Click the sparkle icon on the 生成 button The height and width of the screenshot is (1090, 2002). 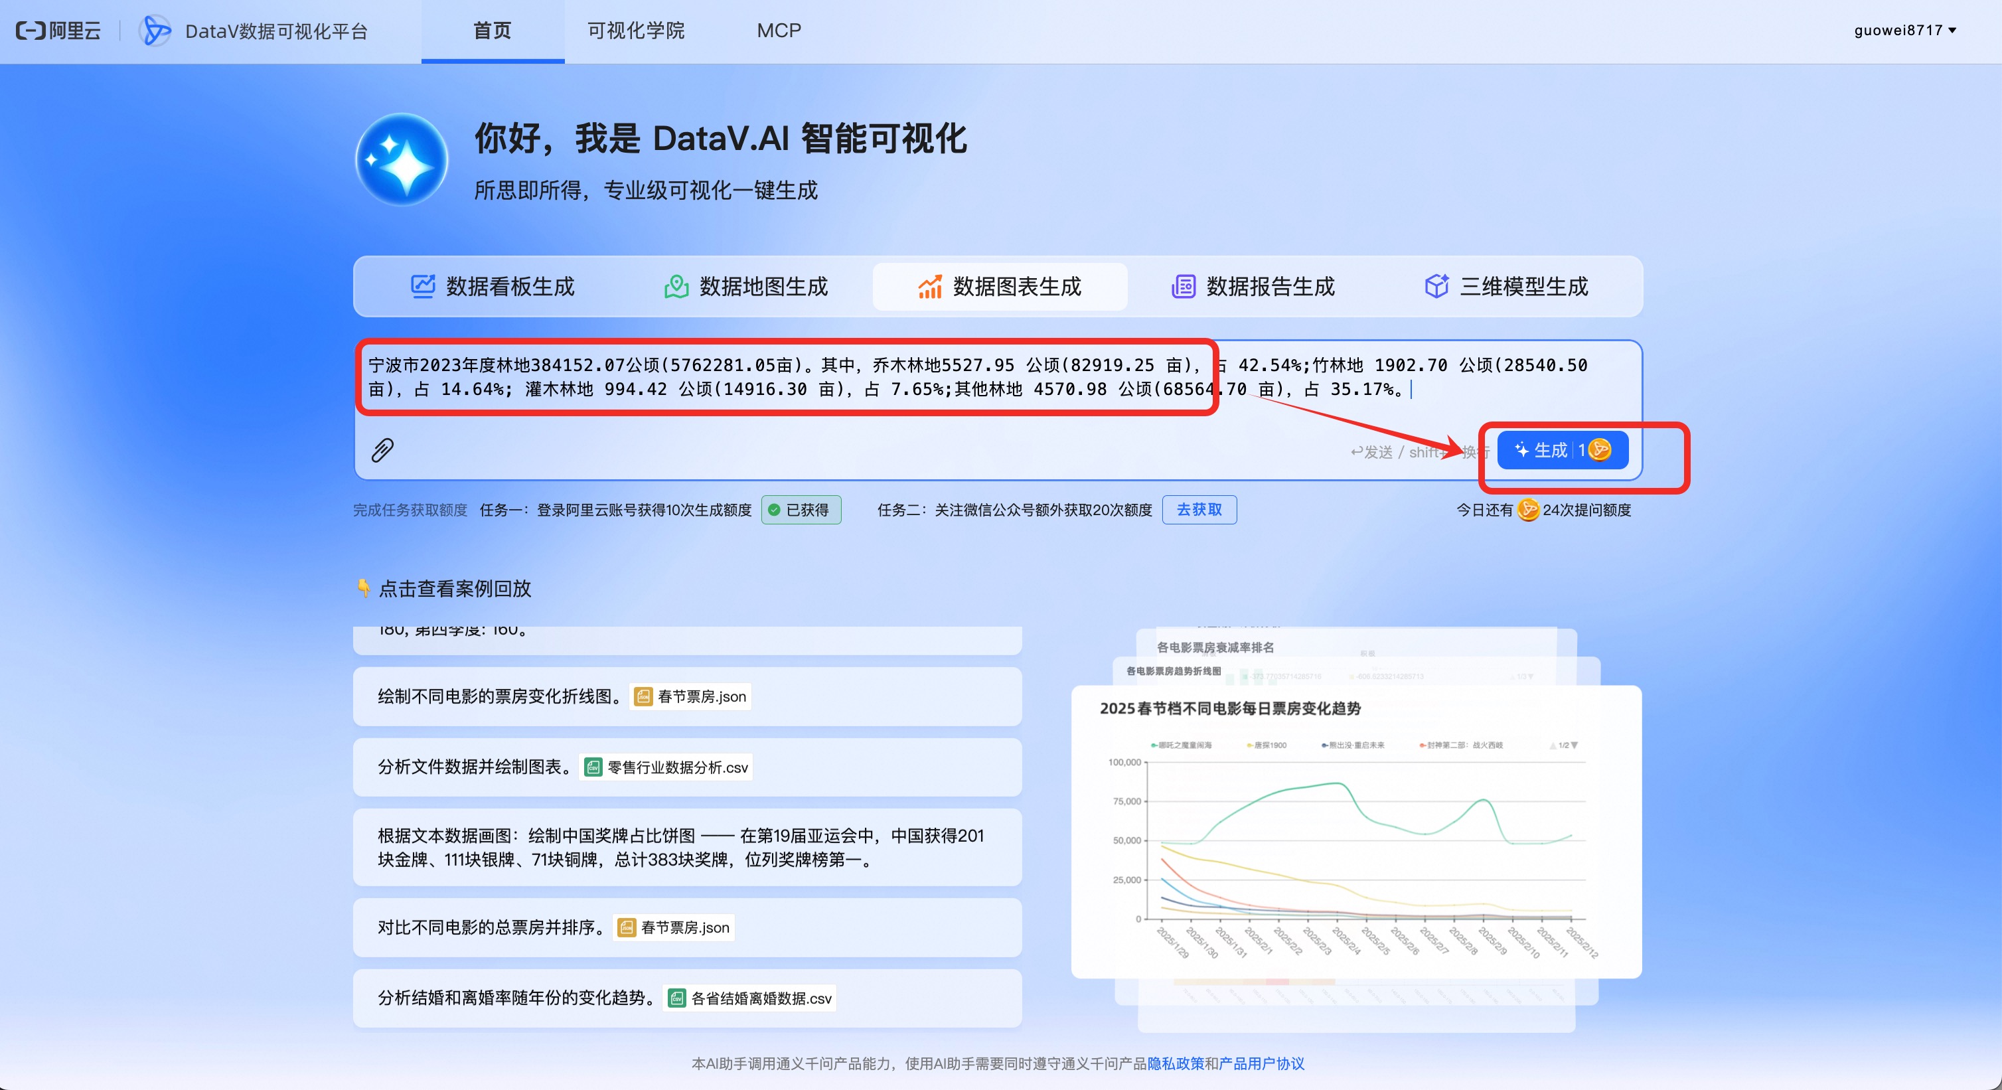(x=1521, y=450)
